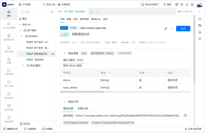Open 项目文档 sidebar item
205x133 pixels.
(9, 49)
